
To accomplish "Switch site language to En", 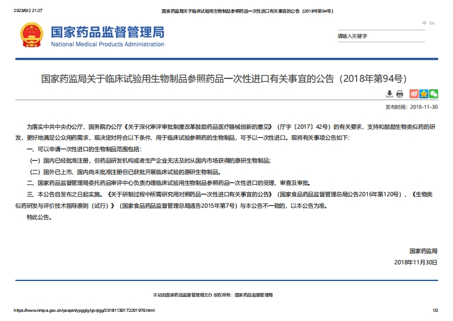I will 432,23.
